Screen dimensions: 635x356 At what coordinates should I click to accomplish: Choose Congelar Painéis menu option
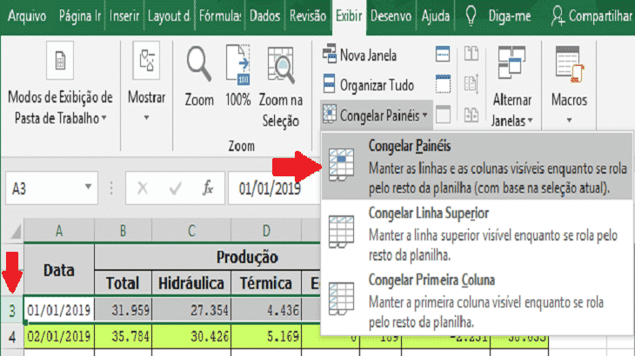(x=477, y=166)
